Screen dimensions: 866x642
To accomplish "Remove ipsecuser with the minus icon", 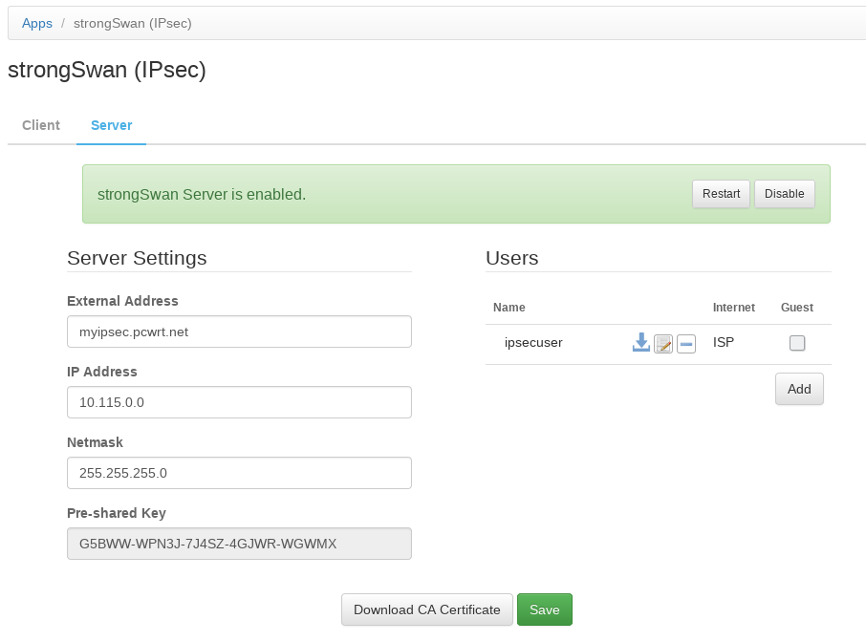I will pyautogui.click(x=686, y=344).
